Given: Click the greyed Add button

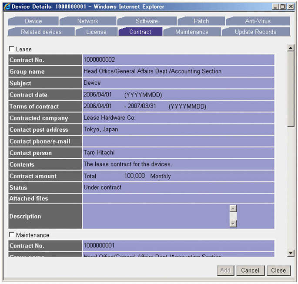Looking at the screenshot, I should [x=225, y=271].
